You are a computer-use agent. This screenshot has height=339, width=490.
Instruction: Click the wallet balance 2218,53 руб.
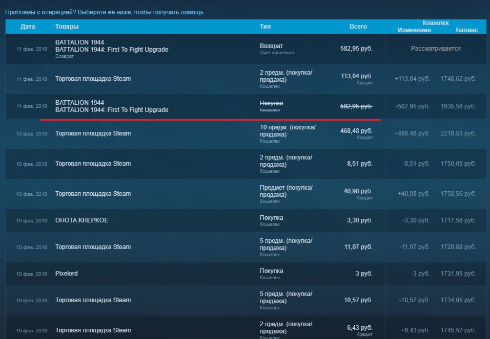[x=458, y=133]
